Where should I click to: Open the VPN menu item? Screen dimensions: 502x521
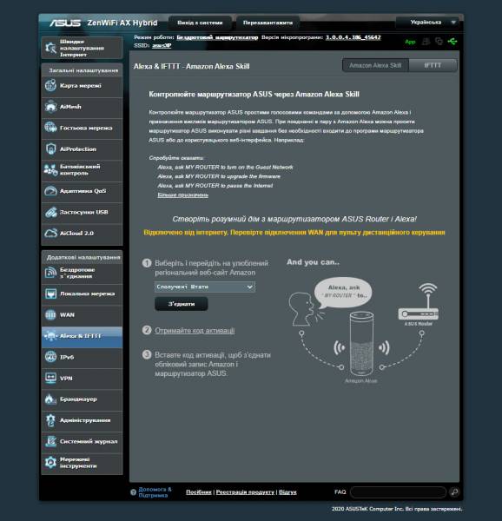click(82, 378)
